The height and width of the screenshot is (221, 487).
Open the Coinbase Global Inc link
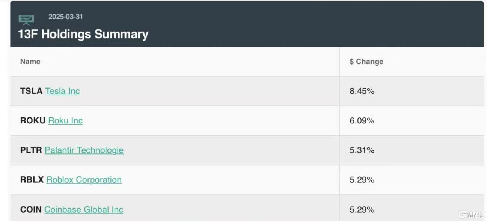click(x=84, y=209)
